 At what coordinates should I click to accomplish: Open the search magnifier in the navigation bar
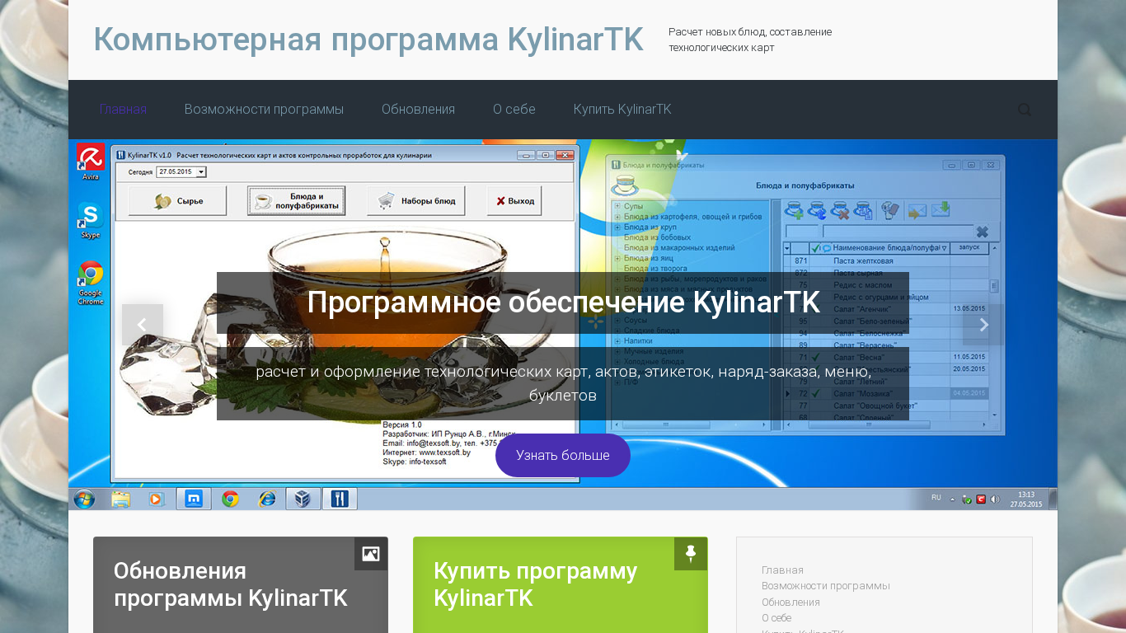pyautogui.click(x=1024, y=110)
